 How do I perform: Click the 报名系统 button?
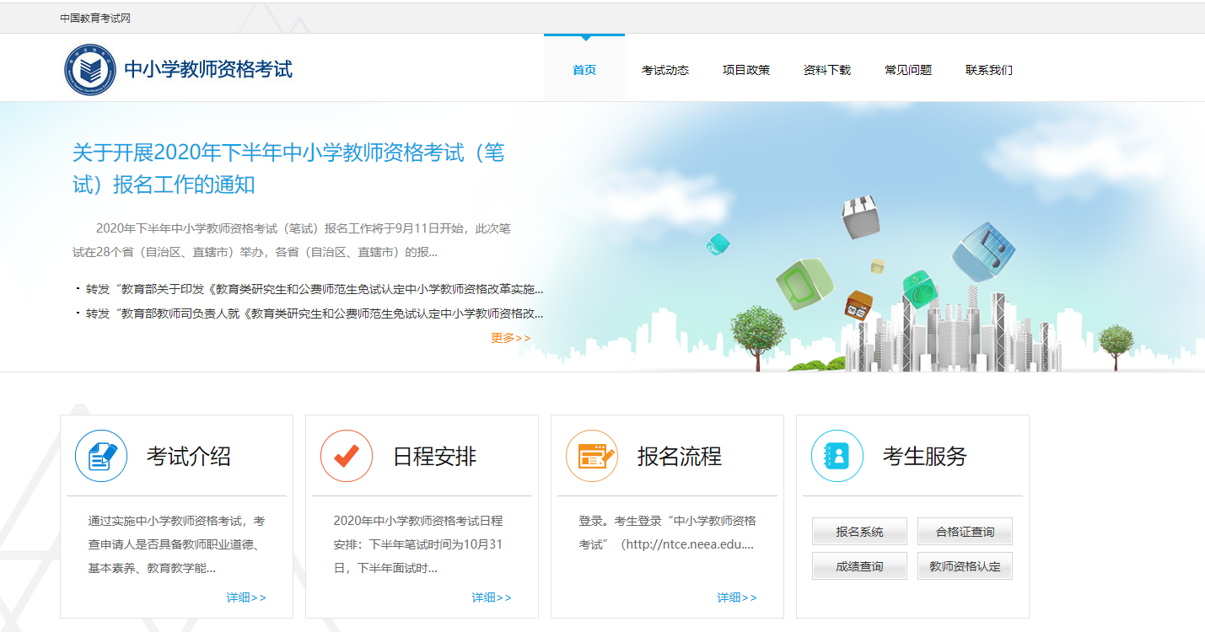859,532
